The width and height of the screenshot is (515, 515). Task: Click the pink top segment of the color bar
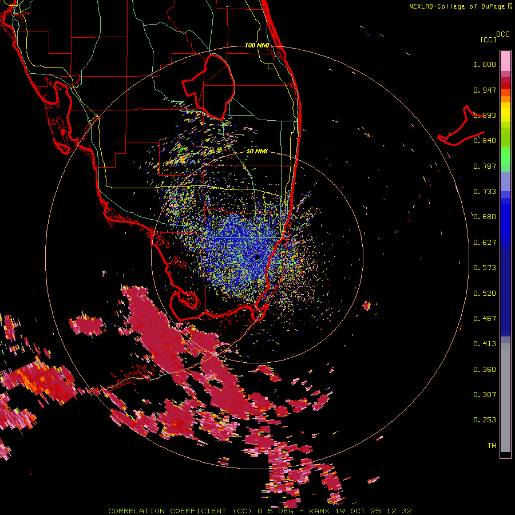(505, 61)
